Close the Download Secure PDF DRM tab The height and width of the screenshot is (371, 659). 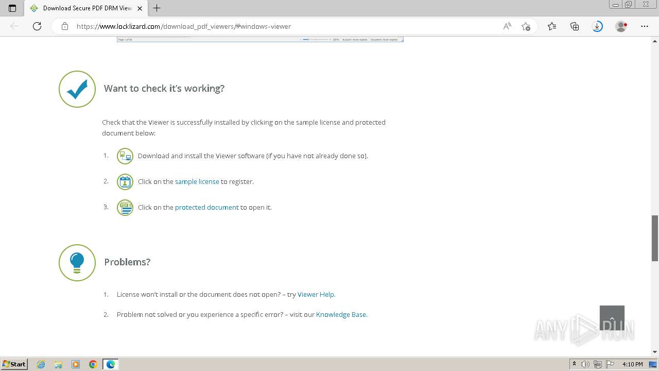tap(140, 8)
